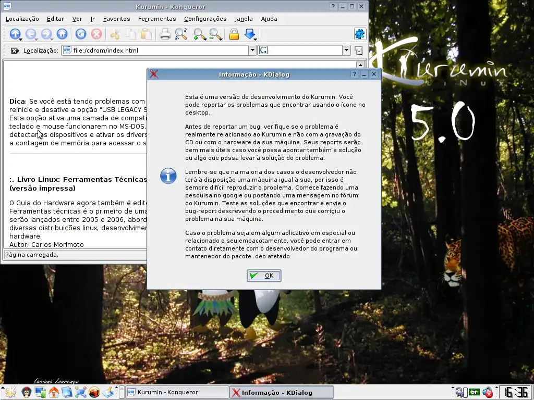Click the bold 'Dica' word in page
This screenshot has height=400, width=534.
tap(17, 102)
